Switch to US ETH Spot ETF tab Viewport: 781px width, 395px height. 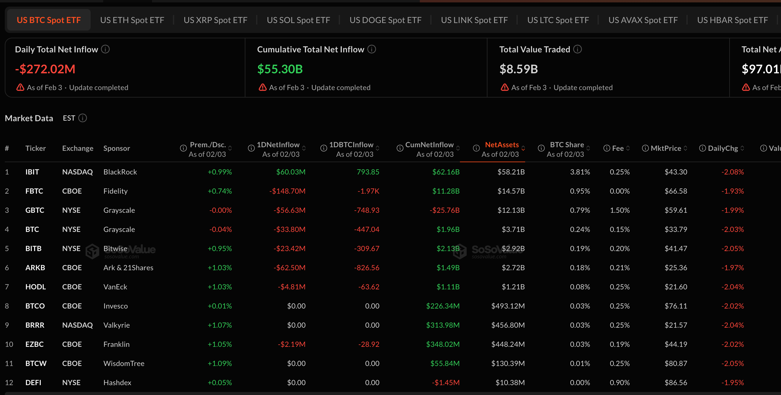pyautogui.click(x=132, y=20)
